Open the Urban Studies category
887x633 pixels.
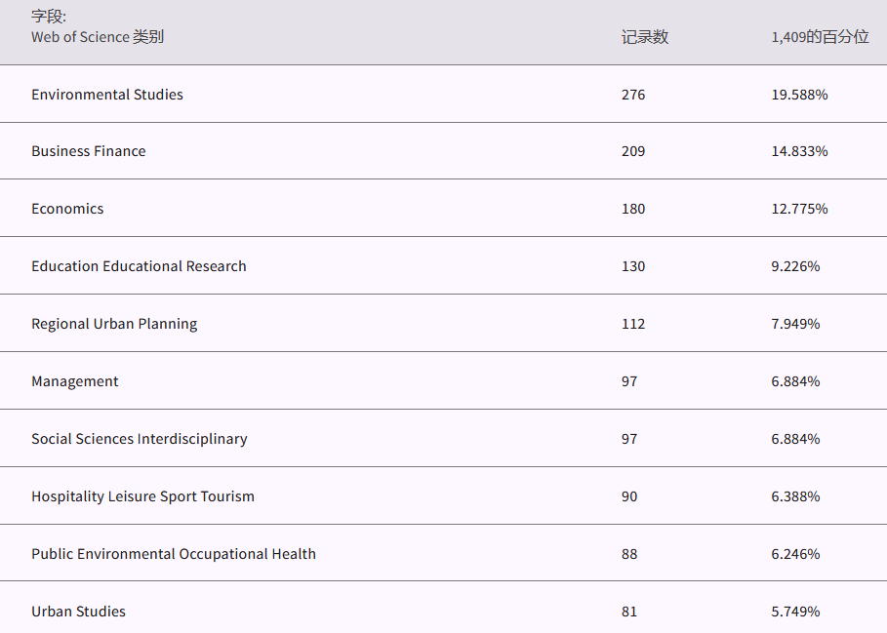(x=78, y=612)
